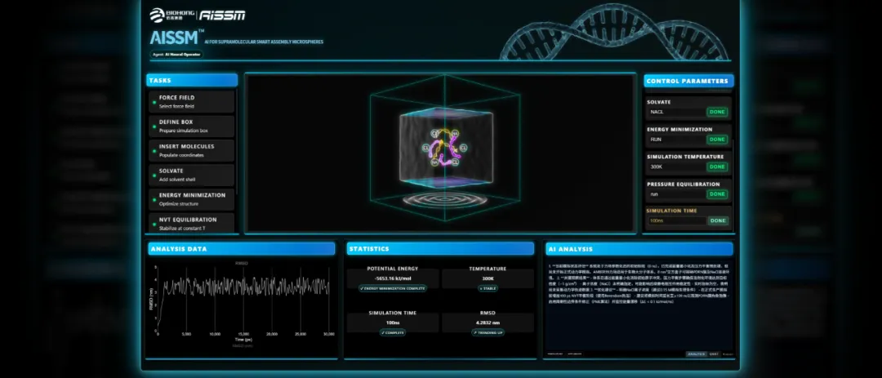The height and width of the screenshot is (378, 882).
Task: Click the 3D molecule simulation box viewer
Action: tap(440, 153)
